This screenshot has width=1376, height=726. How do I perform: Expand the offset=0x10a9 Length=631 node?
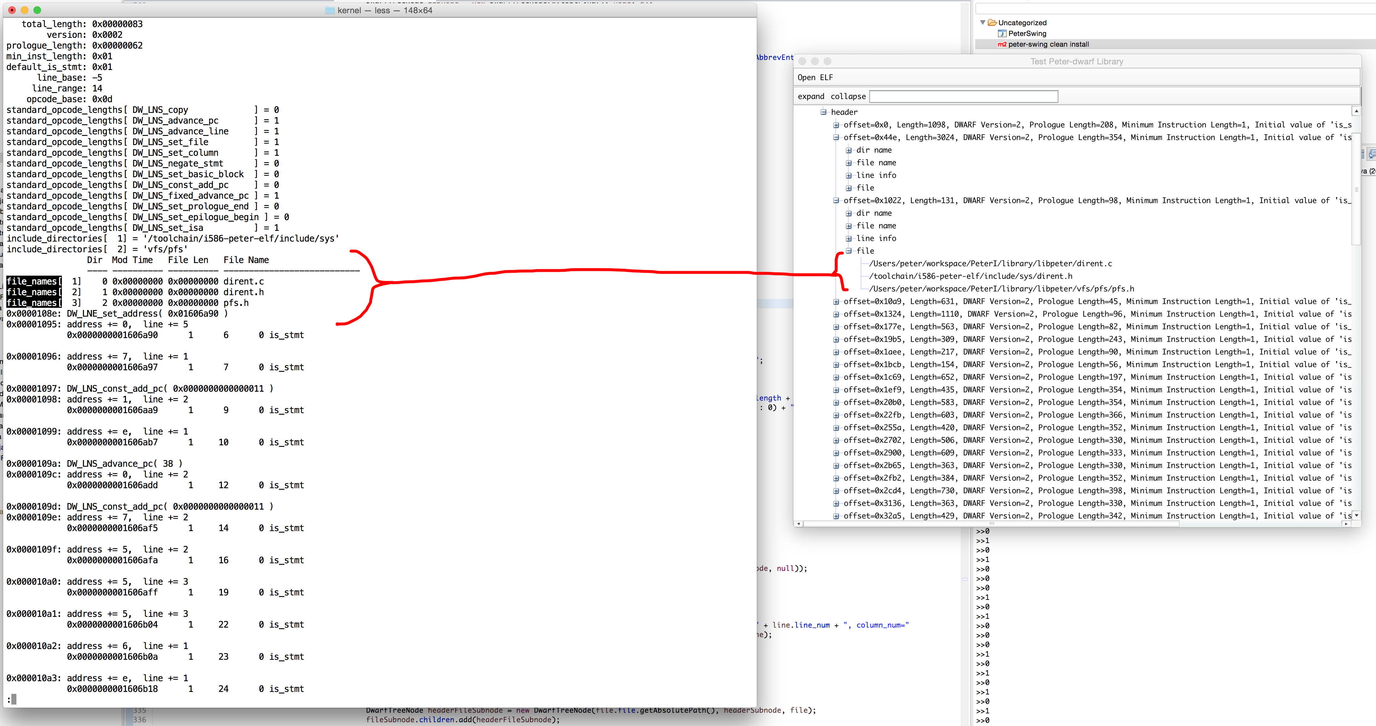[x=836, y=302]
